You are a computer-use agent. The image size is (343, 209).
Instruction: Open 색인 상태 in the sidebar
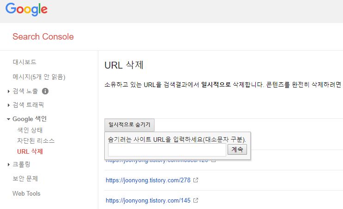30,130
